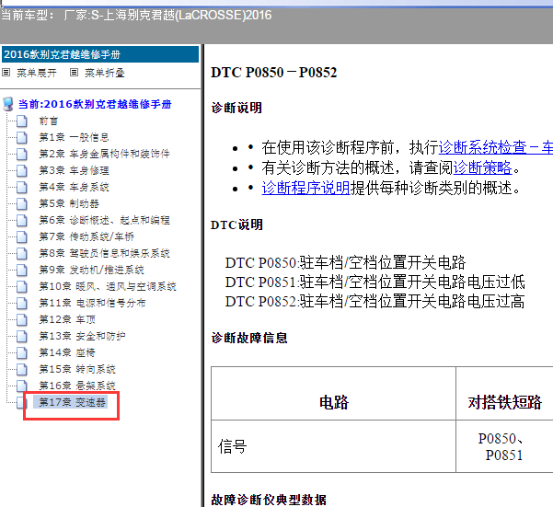Open 第12章 车顶
The height and width of the screenshot is (507, 553).
point(67,320)
